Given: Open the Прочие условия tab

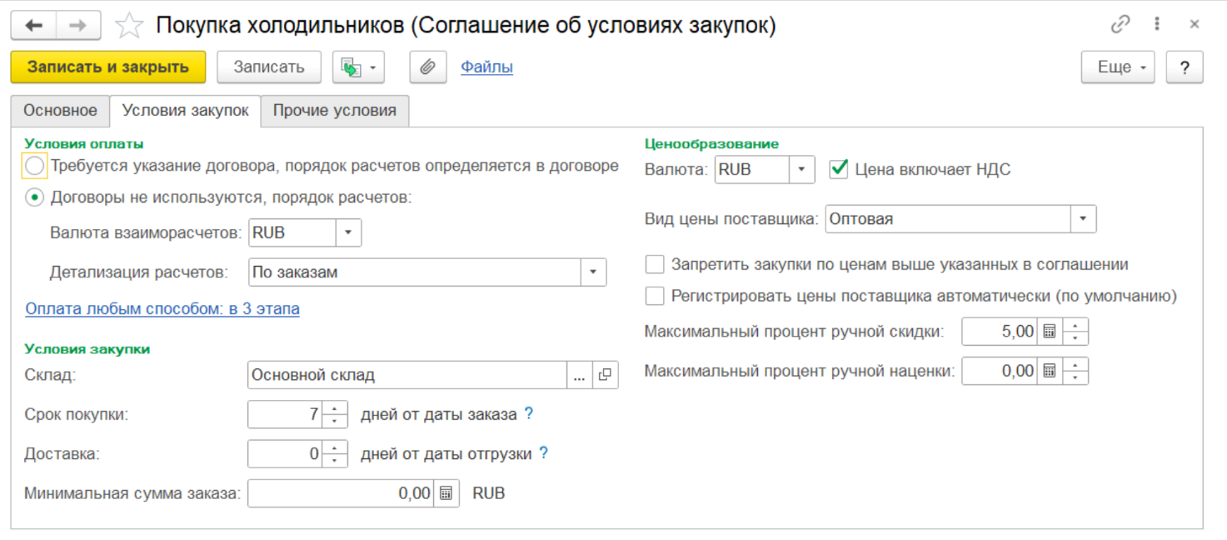Looking at the screenshot, I should pos(334,111).
